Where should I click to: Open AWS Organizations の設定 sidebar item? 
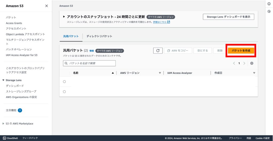click(x=21, y=97)
